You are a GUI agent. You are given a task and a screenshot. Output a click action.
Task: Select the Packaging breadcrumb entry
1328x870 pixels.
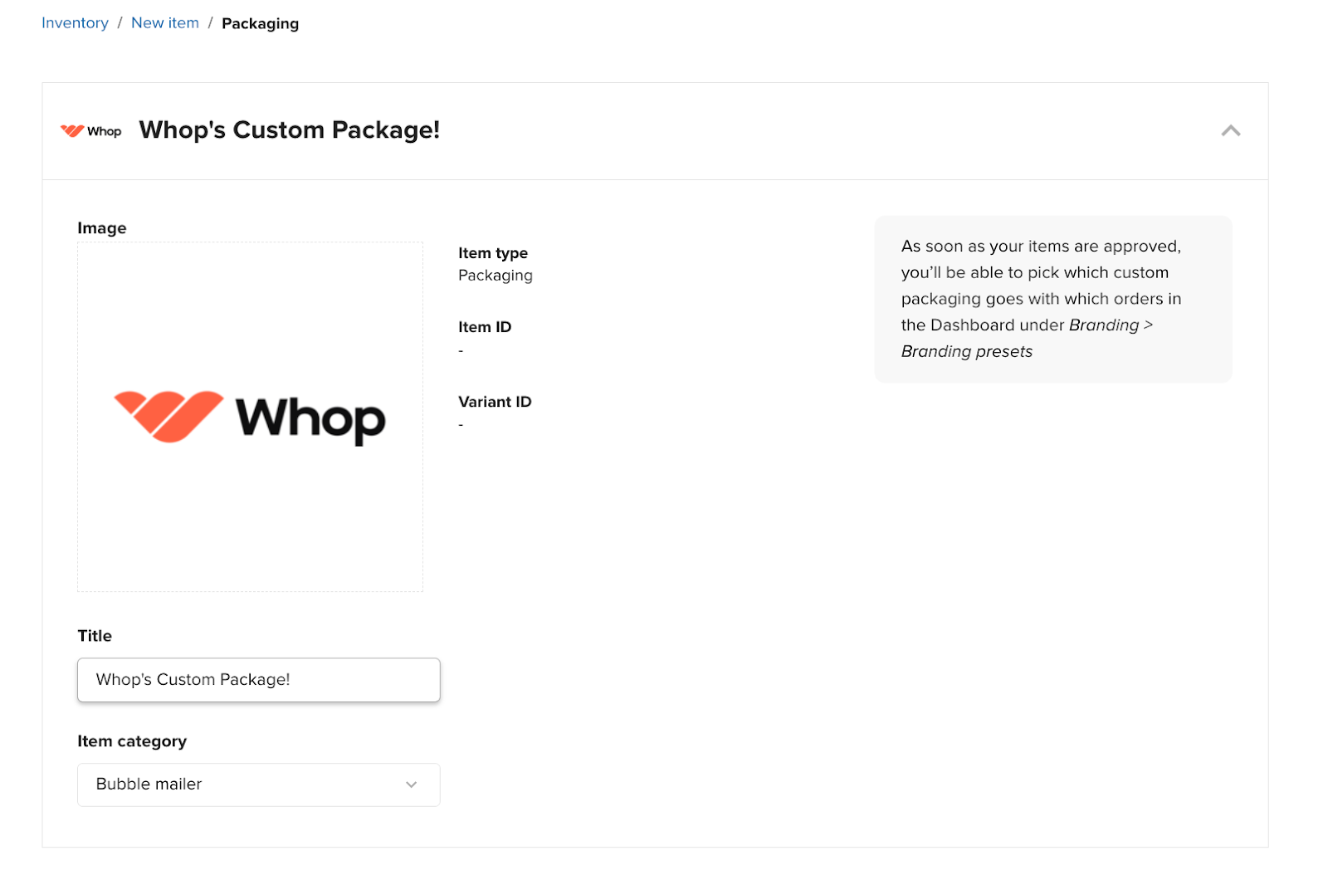260,23
